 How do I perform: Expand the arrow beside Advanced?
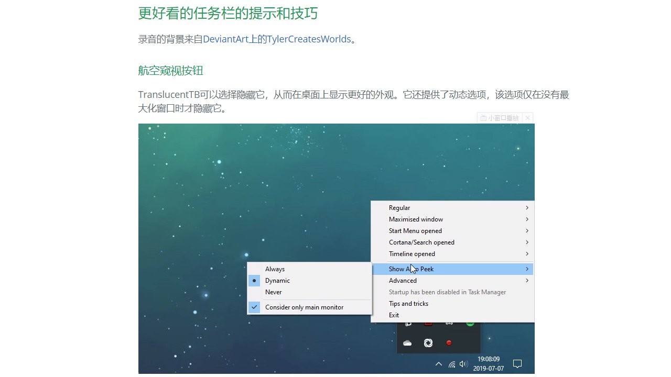(527, 281)
